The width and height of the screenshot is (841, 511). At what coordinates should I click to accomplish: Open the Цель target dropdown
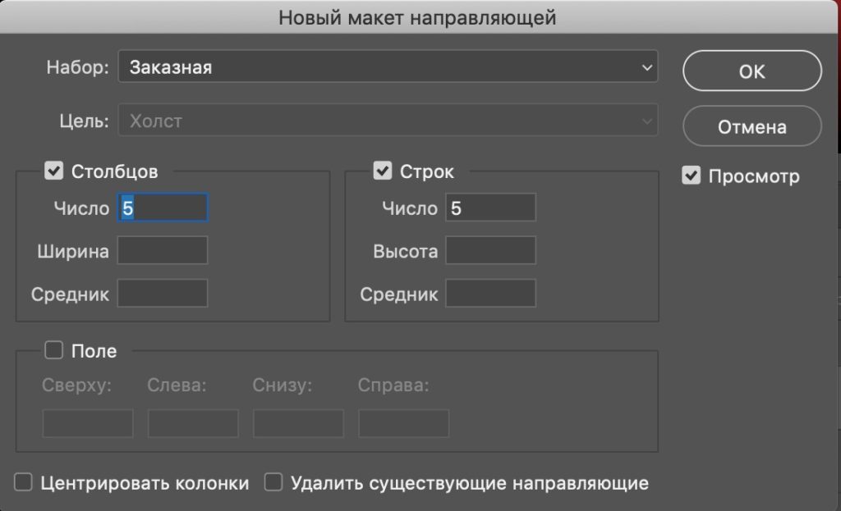pos(388,121)
